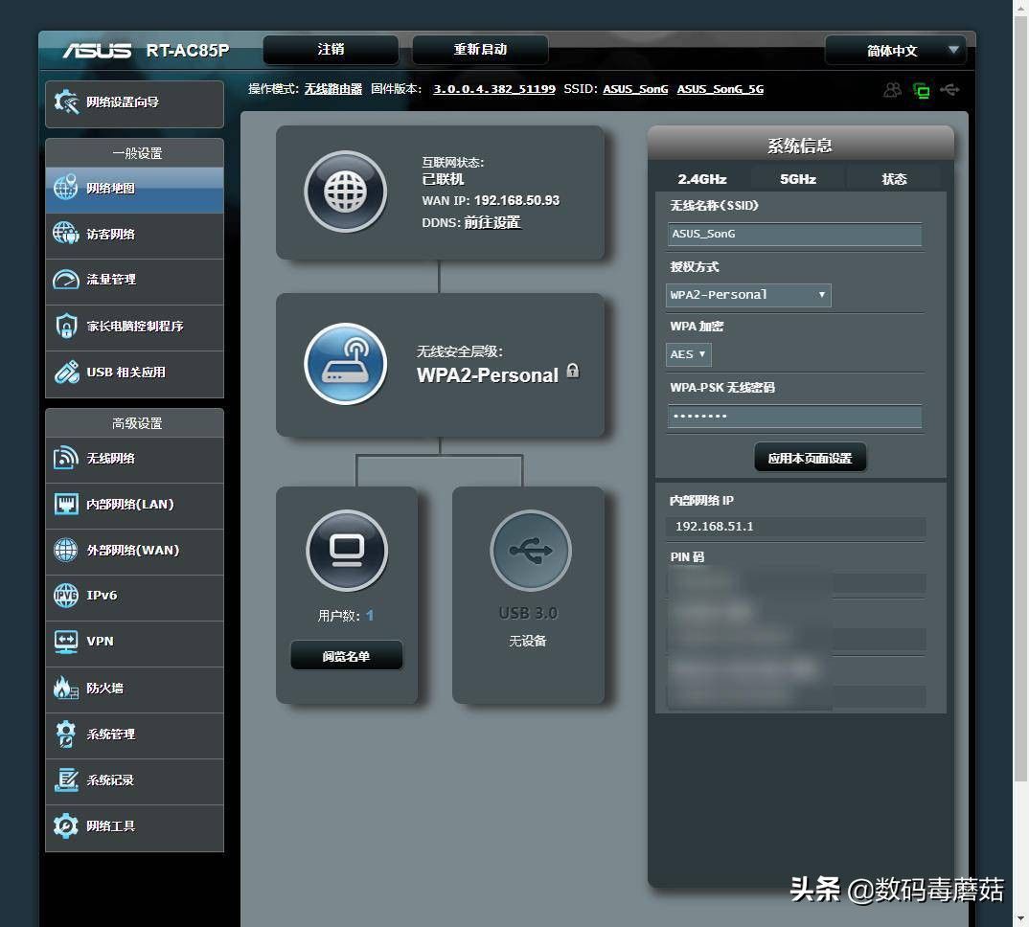Expand the 简体中文 language dropdown
Viewport: 1029px width, 927px height.
pyautogui.click(x=895, y=51)
